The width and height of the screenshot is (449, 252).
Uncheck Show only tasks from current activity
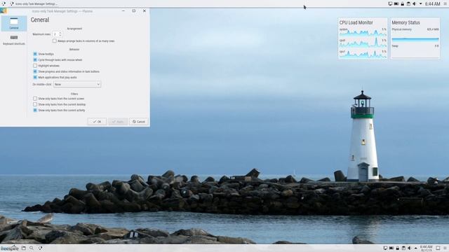(x=35, y=111)
